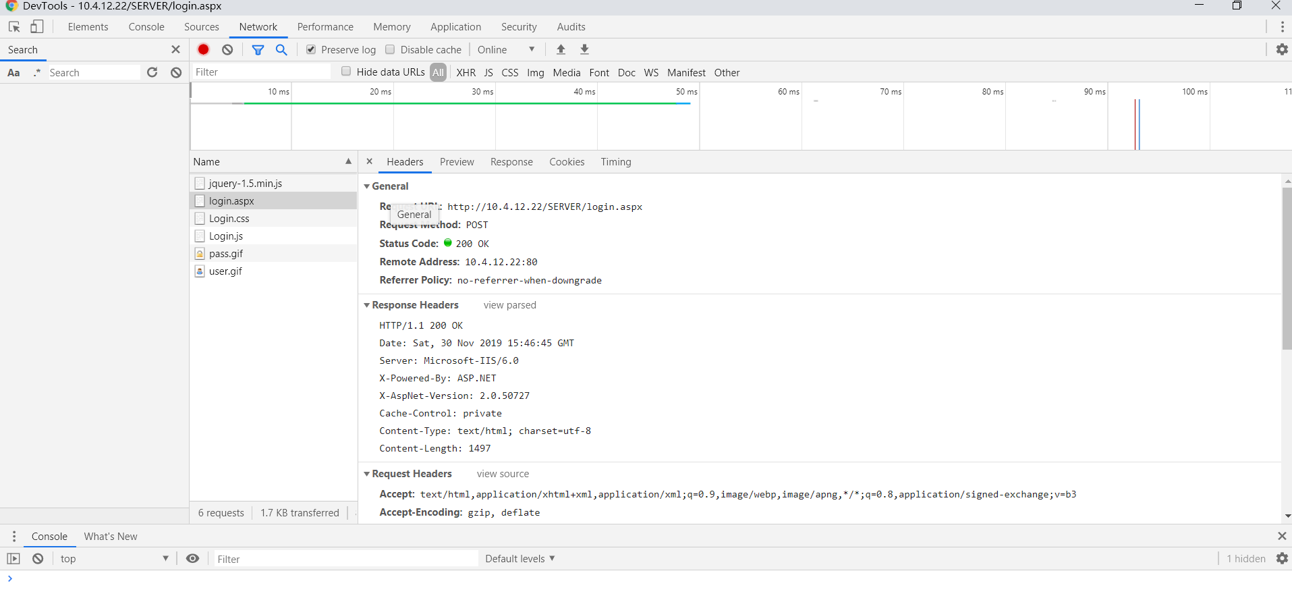Open the Timing tab of request
Viewport: 1292px width, 596px height.
616,162
